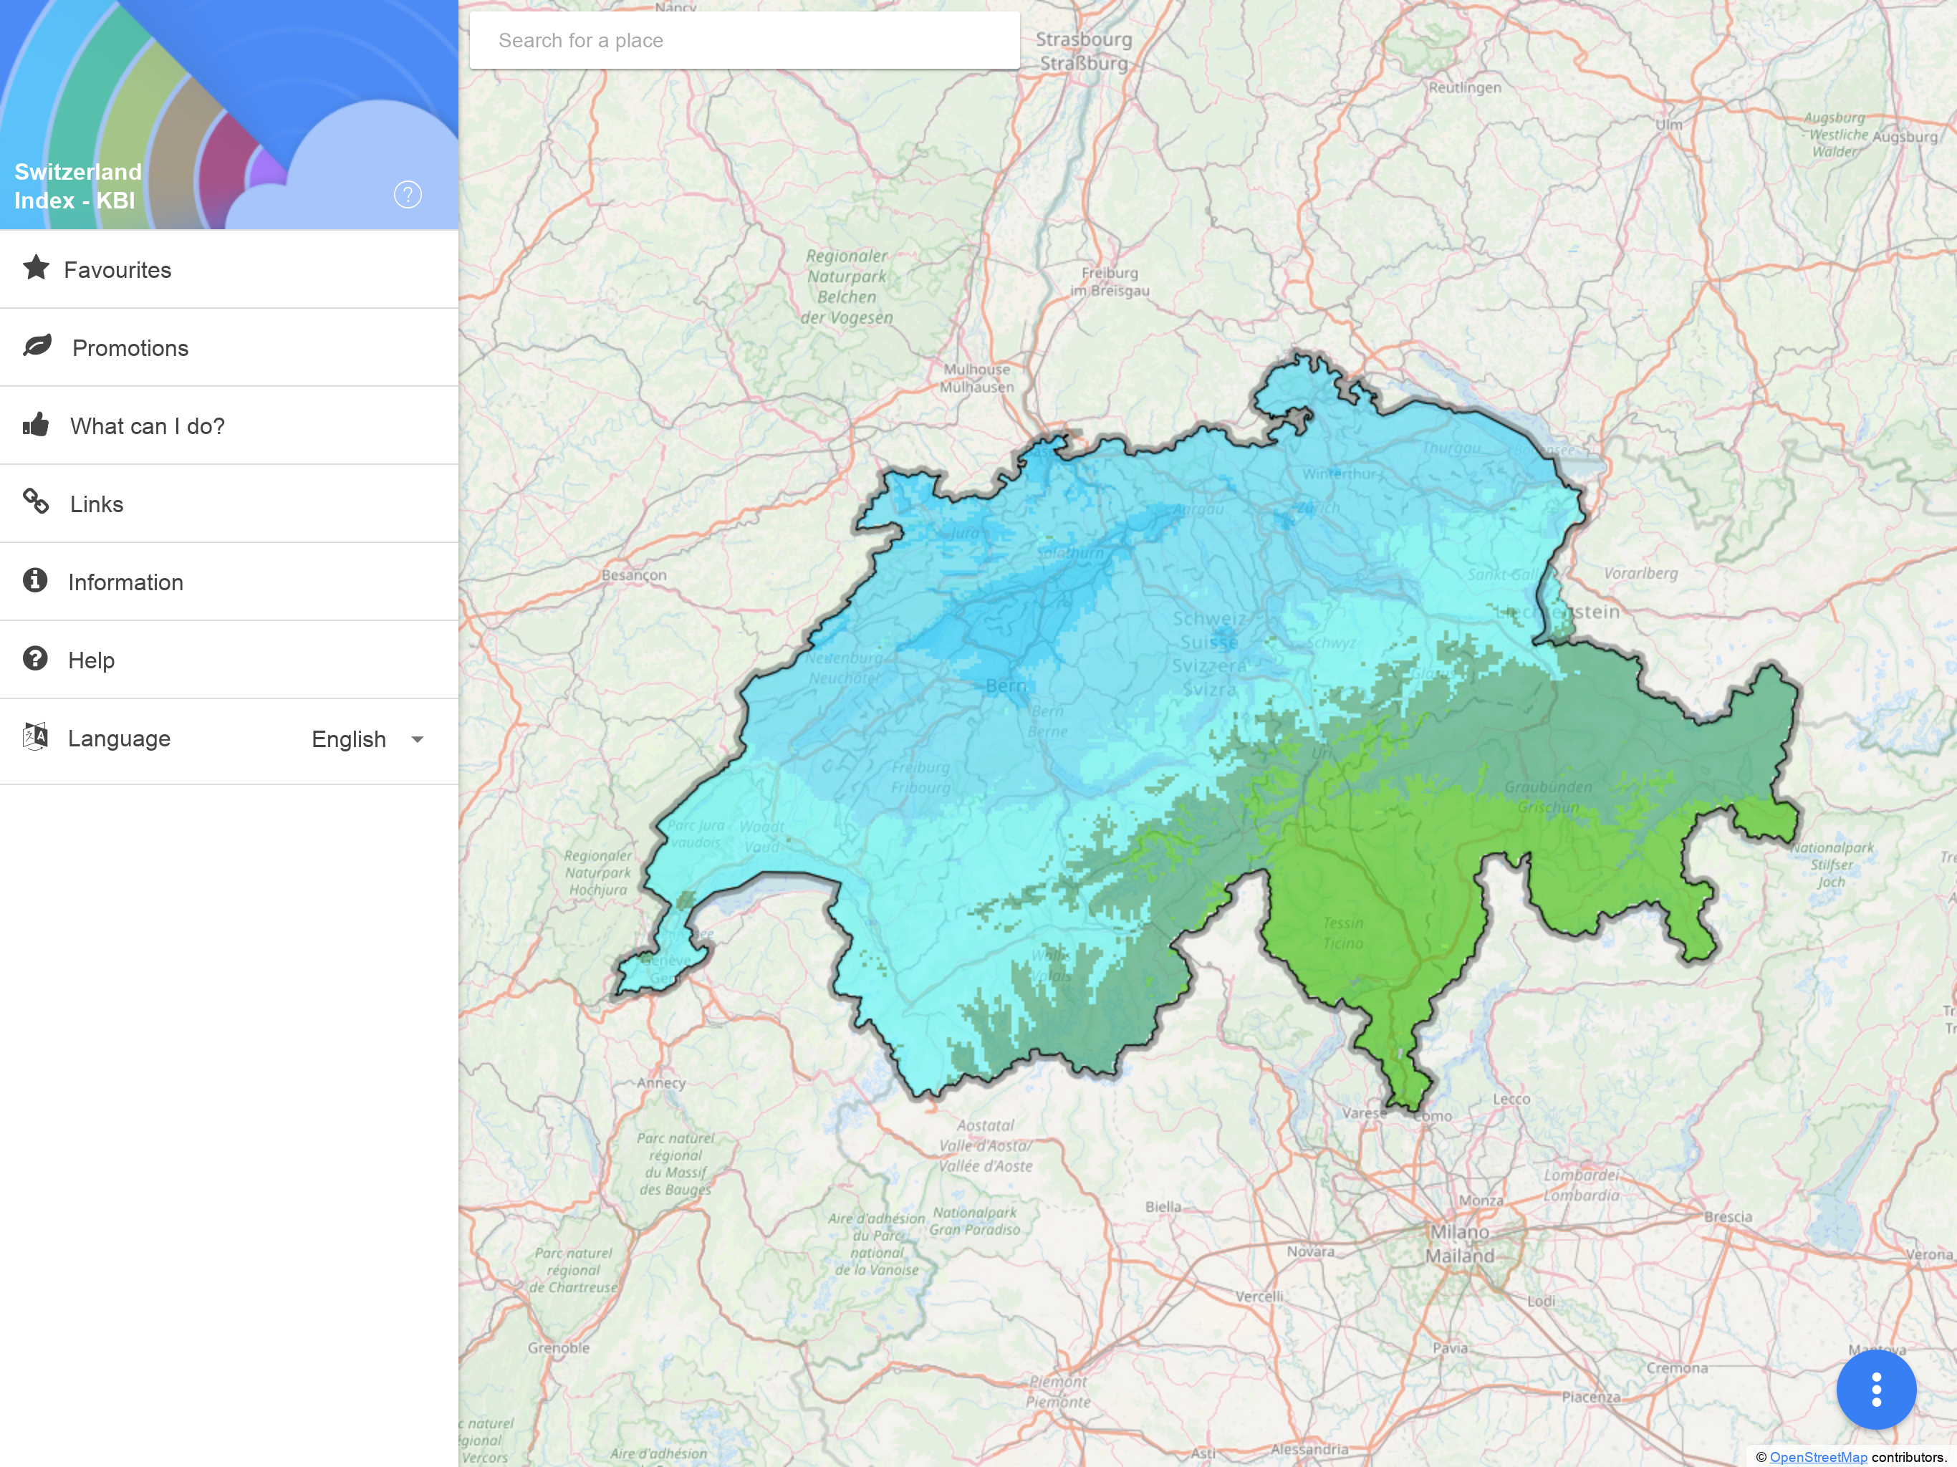Select the Promotions menu entry
Screen dimensions: 1957x1467
[x=130, y=347]
